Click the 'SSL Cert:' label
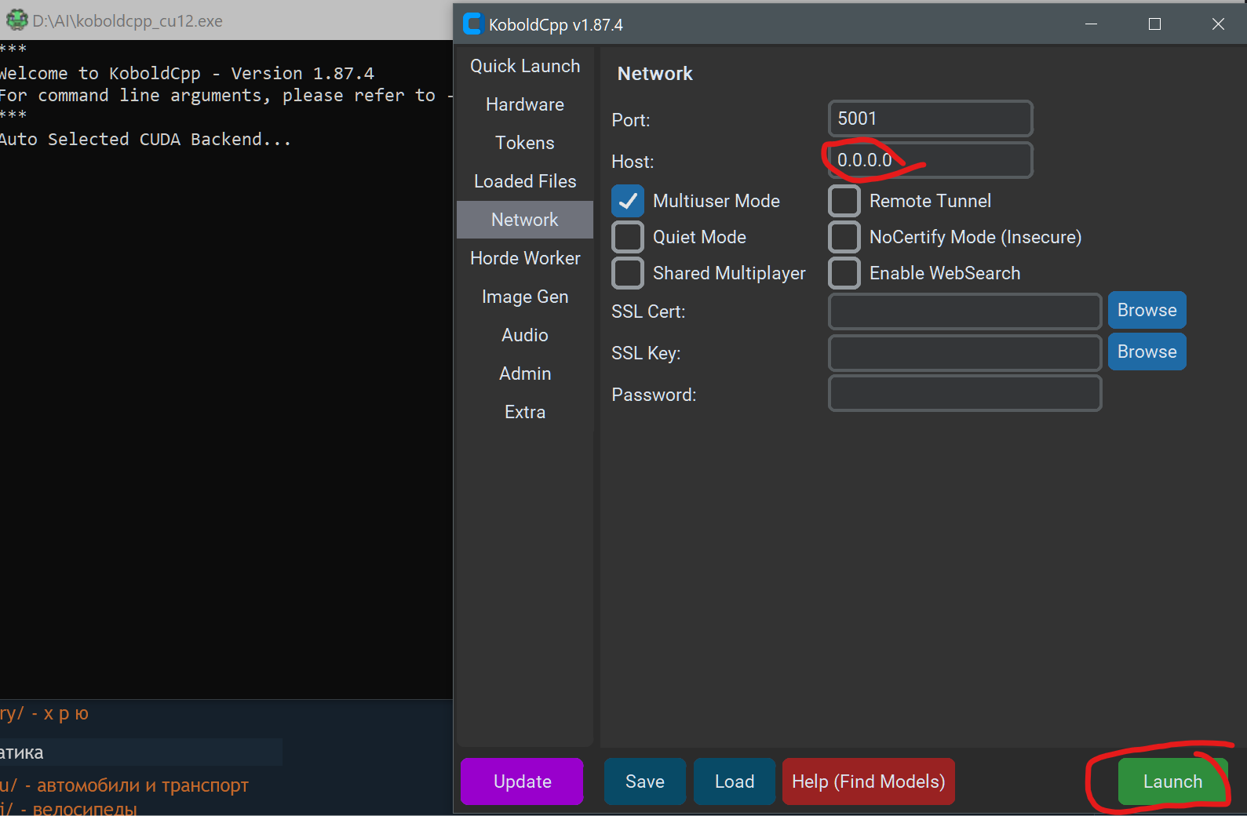1247x816 pixels. [x=648, y=311]
